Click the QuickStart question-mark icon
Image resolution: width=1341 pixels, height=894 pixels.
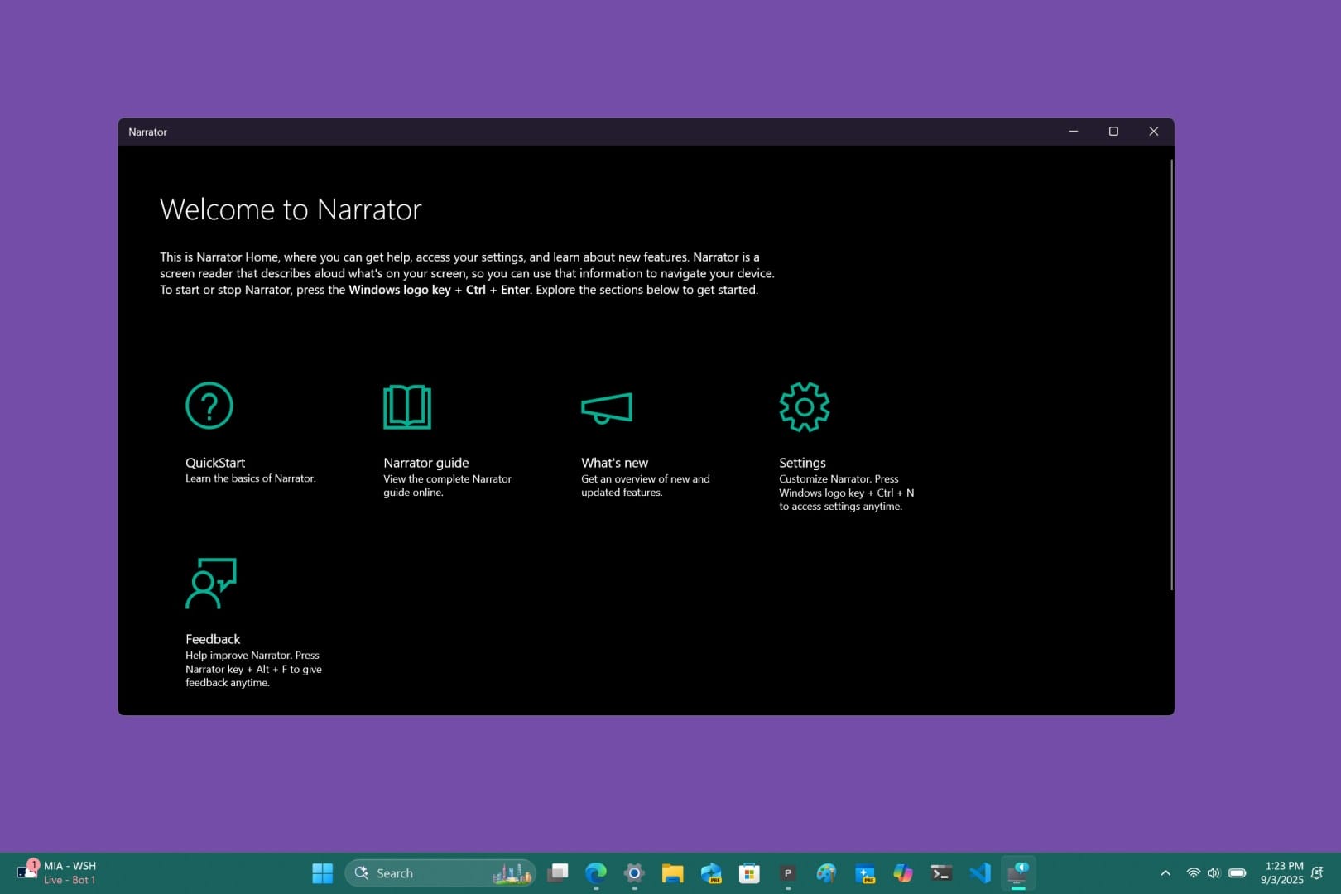209,406
